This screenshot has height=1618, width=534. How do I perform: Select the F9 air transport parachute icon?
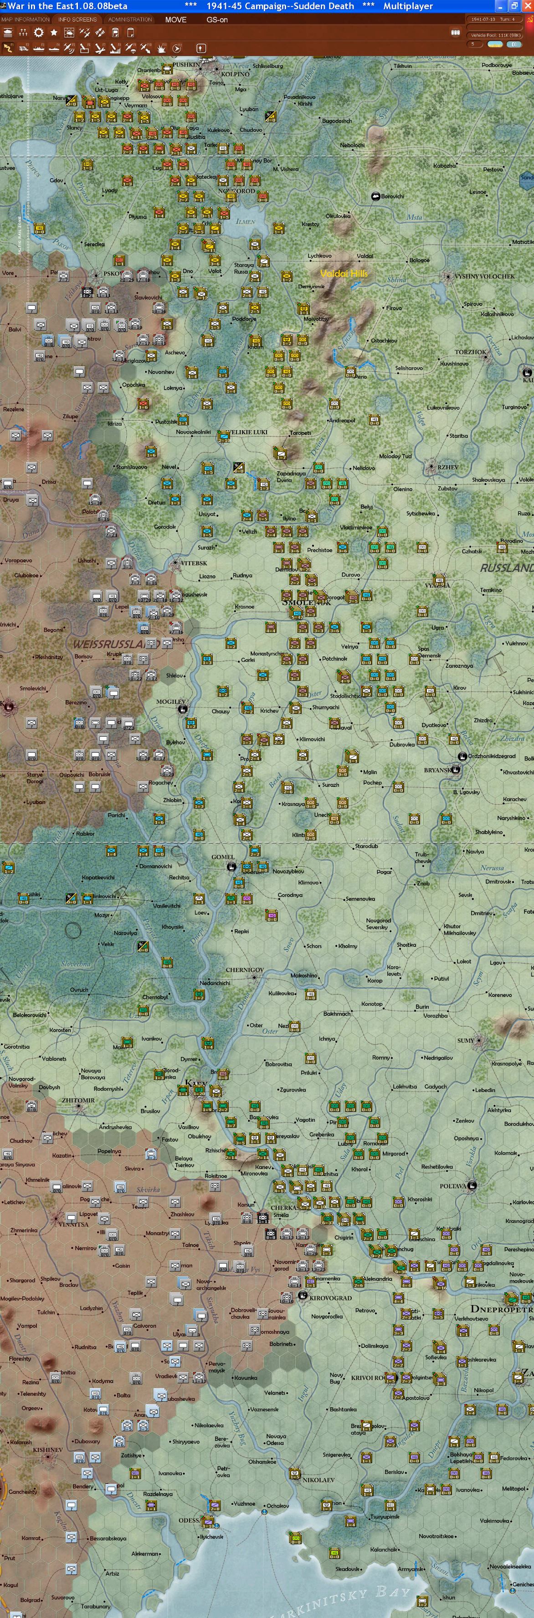tap(130, 48)
